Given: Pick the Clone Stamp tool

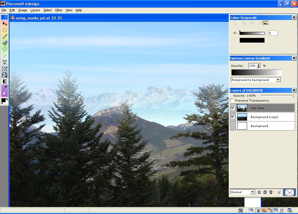Looking at the screenshot, I should point(5,43).
